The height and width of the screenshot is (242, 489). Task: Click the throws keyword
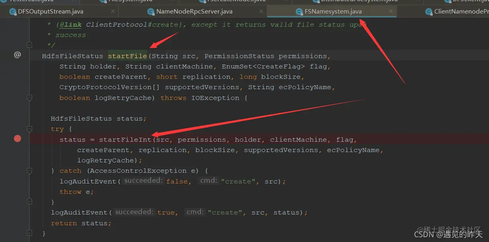click(x=174, y=98)
